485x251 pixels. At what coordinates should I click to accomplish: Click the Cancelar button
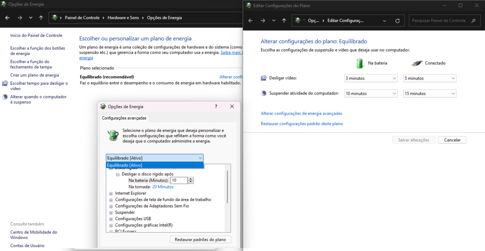452,140
